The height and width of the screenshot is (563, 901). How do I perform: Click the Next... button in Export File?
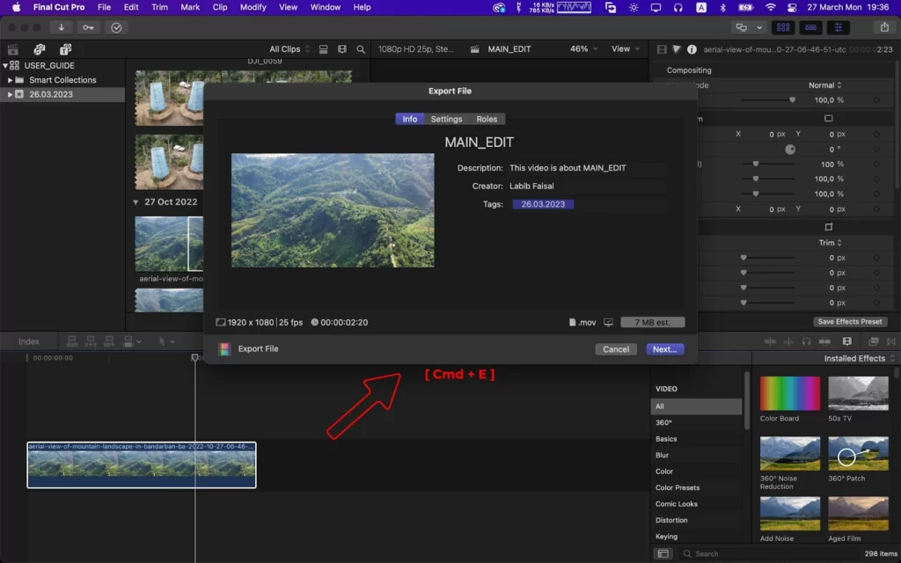pos(665,349)
